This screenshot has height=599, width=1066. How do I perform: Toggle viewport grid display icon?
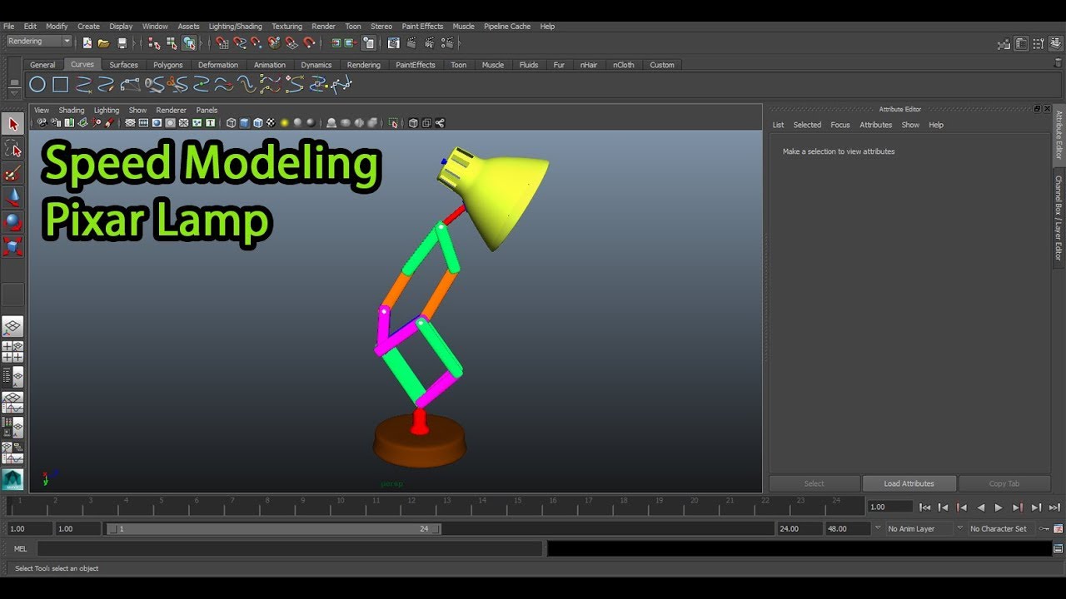[x=130, y=123]
